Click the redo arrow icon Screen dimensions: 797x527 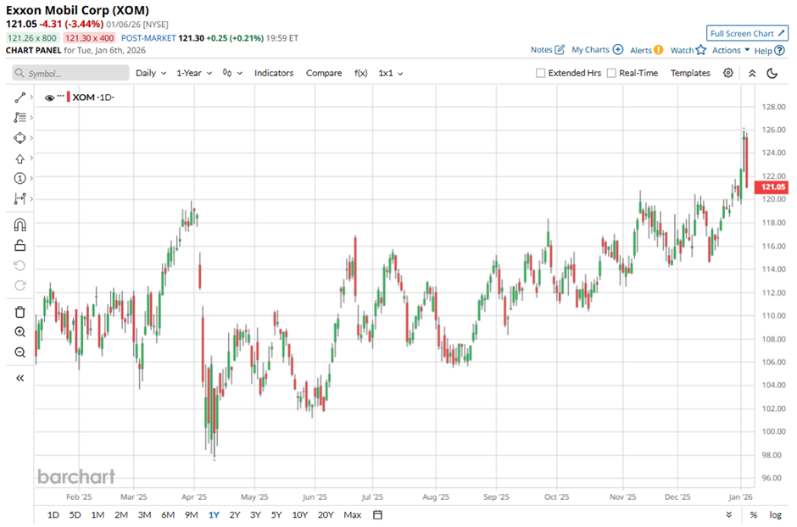20,286
